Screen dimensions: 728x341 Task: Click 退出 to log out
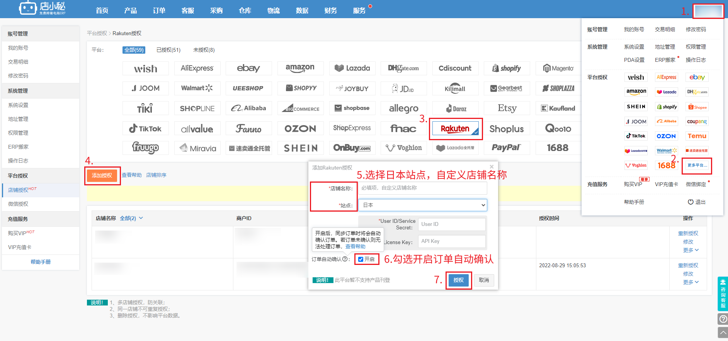pyautogui.click(x=697, y=202)
